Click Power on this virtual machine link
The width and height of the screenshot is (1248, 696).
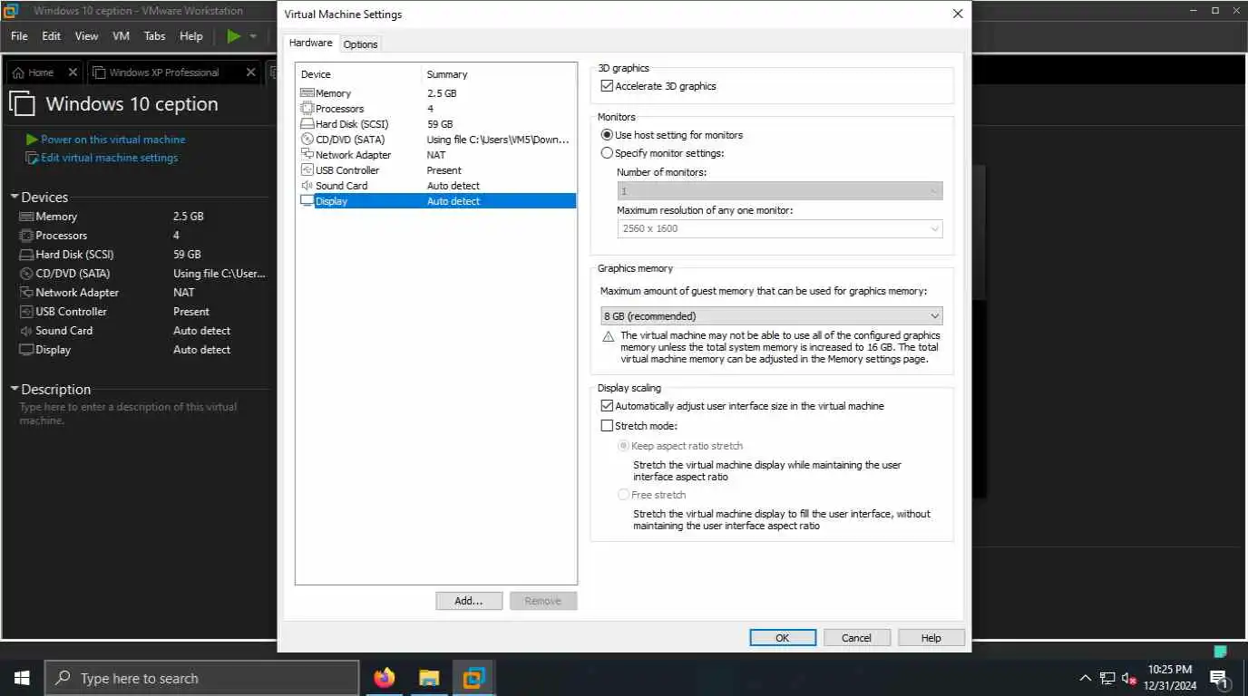click(x=112, y=140)
